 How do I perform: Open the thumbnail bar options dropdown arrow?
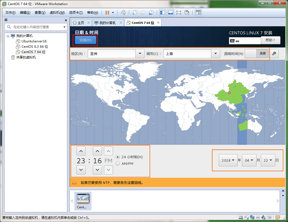coord(283,196)
